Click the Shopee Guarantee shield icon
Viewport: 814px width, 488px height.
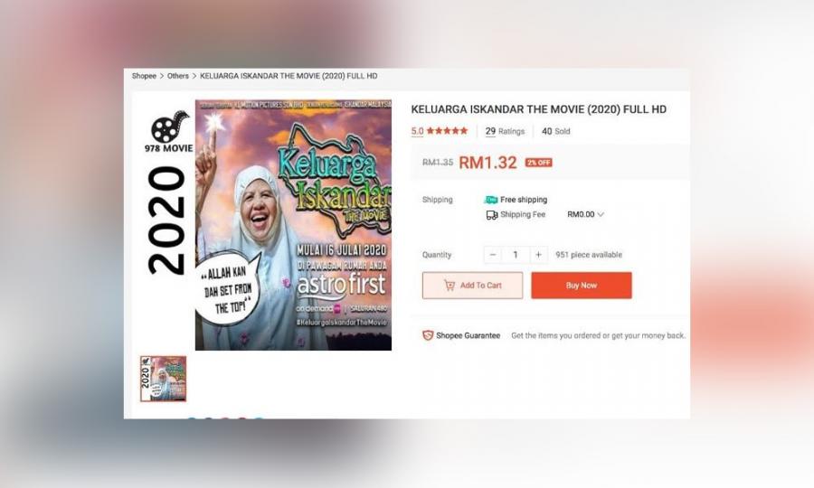(428, 335)
